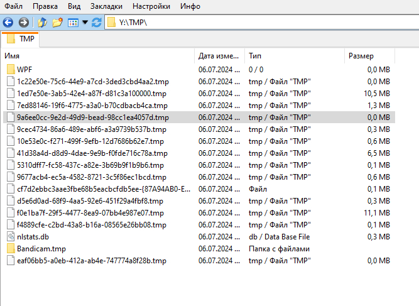Click file icon of 1c22e50e-75c6 tmp file
The height and width of the screenshot is (306, 419).
tap(11, 82)
